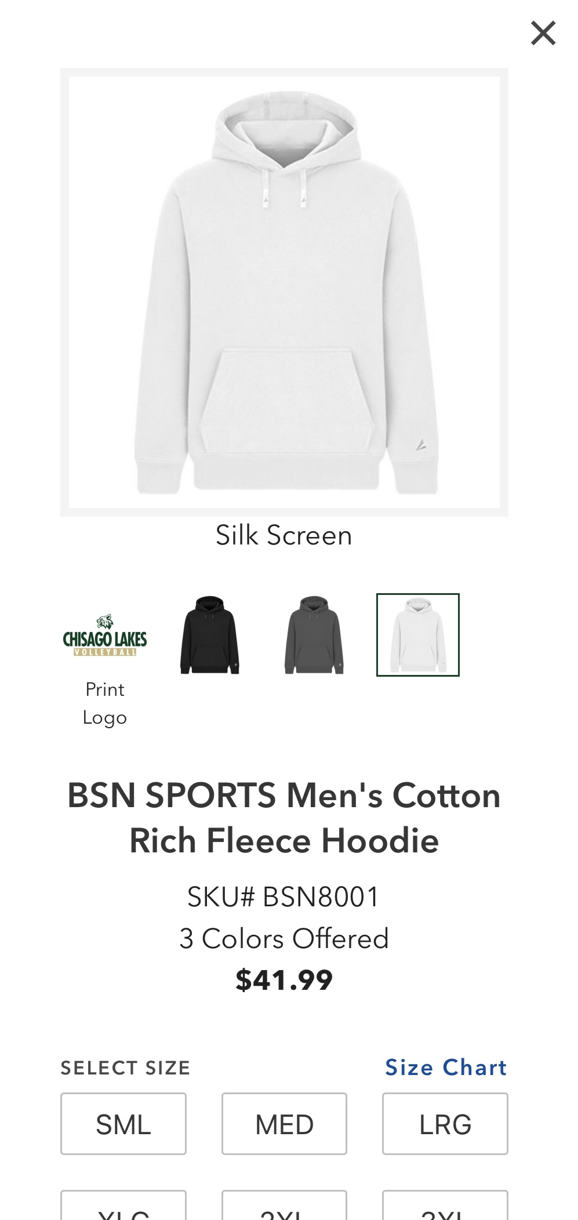Pick the 3XL size option
Screen dimensions: 578x1220
point(445,1205)
